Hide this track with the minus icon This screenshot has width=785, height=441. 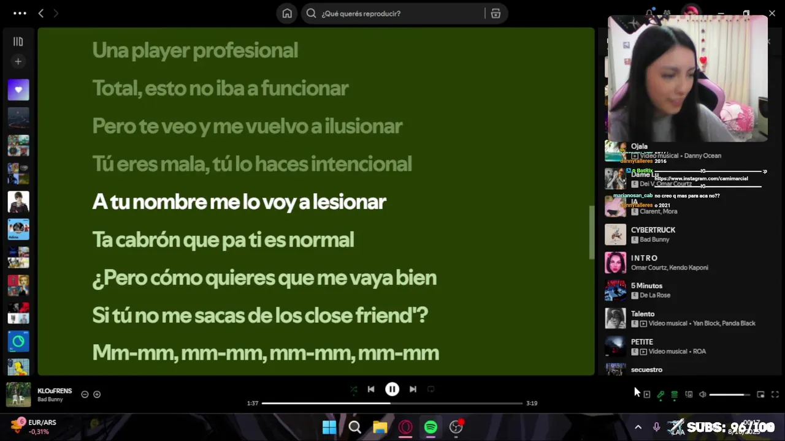pyautogui.click(x=85, y=394)
